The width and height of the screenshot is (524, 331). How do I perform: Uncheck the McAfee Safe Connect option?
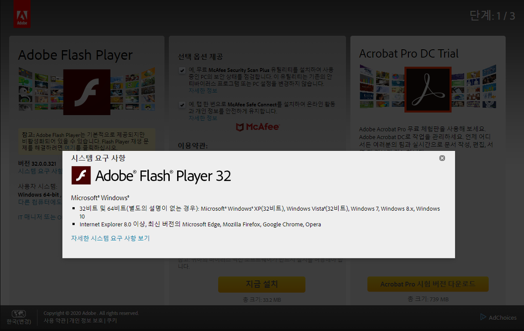point(182,104)
